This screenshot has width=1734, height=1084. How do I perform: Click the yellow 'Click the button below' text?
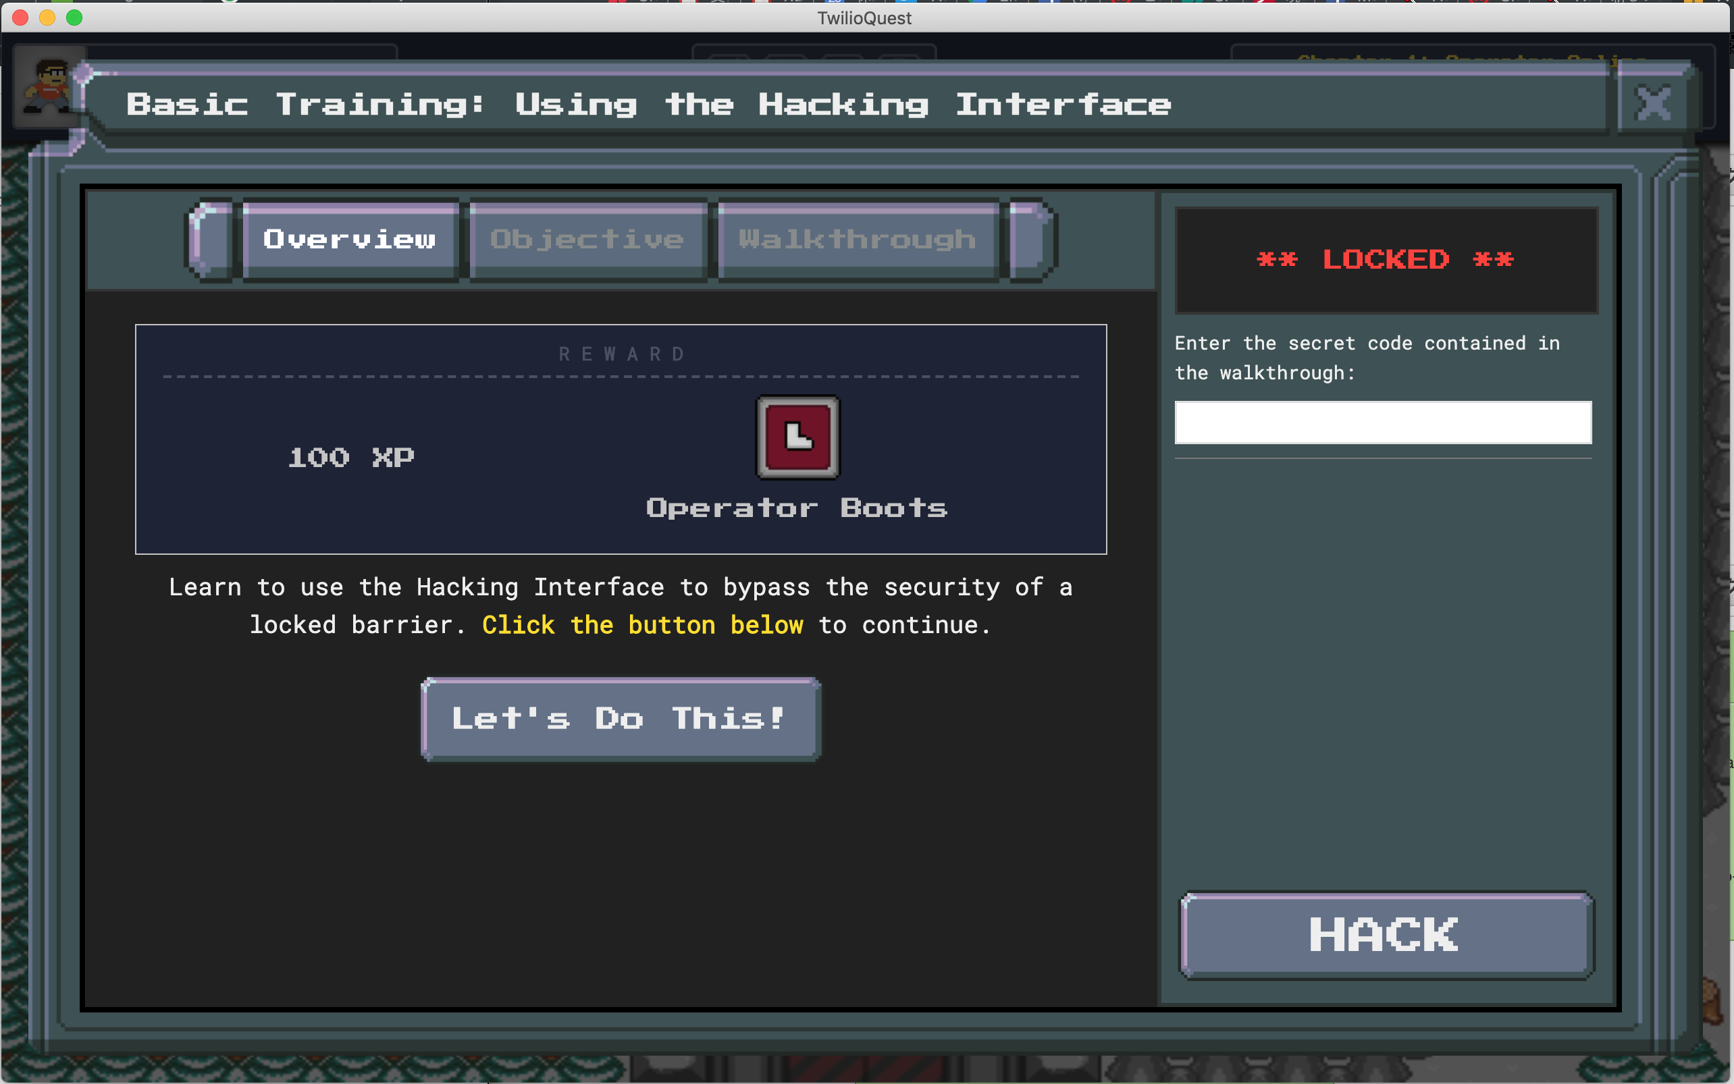(642, 625)
